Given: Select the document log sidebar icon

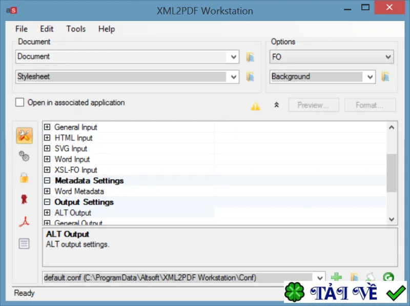Looking at the screenshot, I should 24,243.
